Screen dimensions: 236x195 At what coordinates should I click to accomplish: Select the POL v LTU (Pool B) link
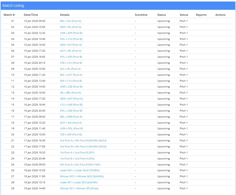tap(71, 39)
